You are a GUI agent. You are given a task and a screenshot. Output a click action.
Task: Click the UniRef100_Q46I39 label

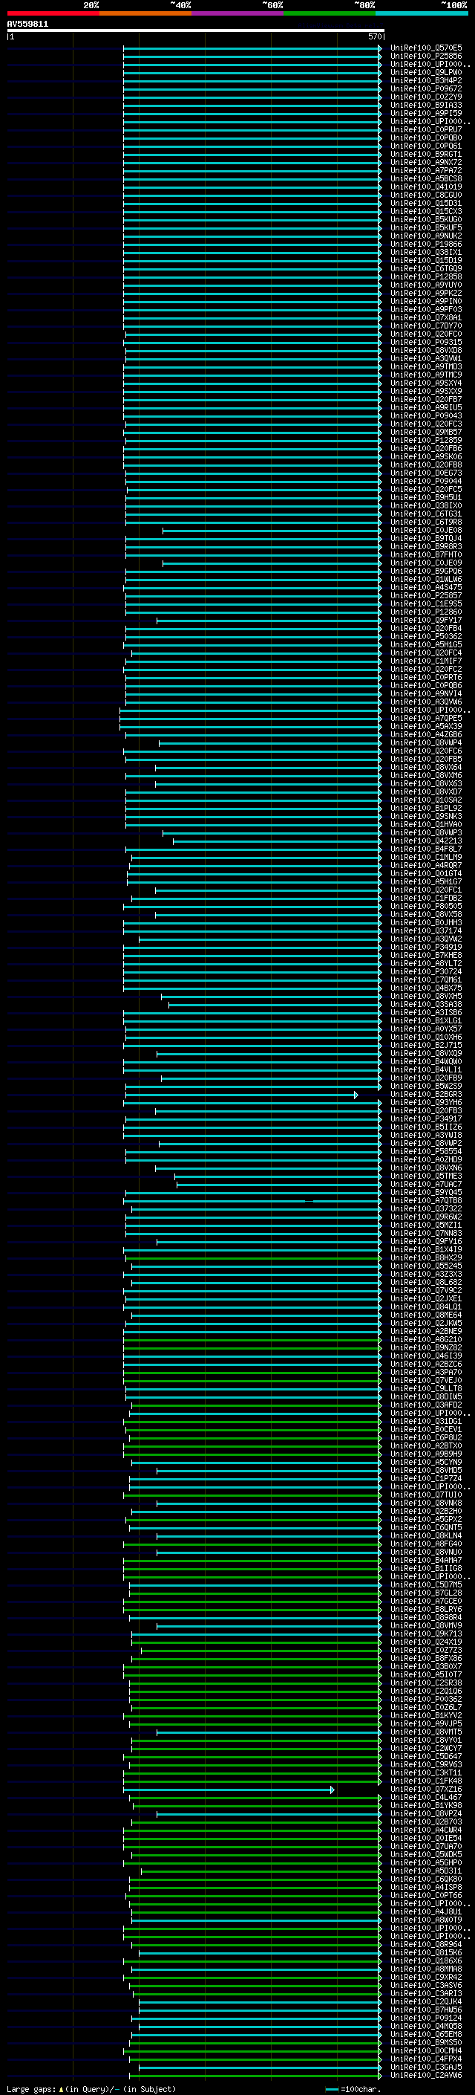(x=426, y=1356)
